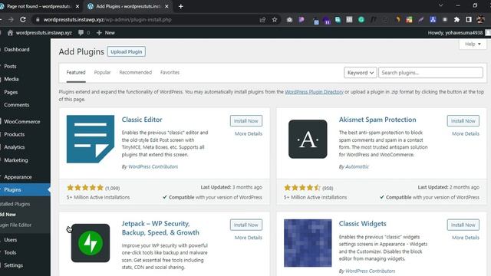View More Details for Jetpack
The width and height of the screenshot is (491, 276).
pos(249,238)
